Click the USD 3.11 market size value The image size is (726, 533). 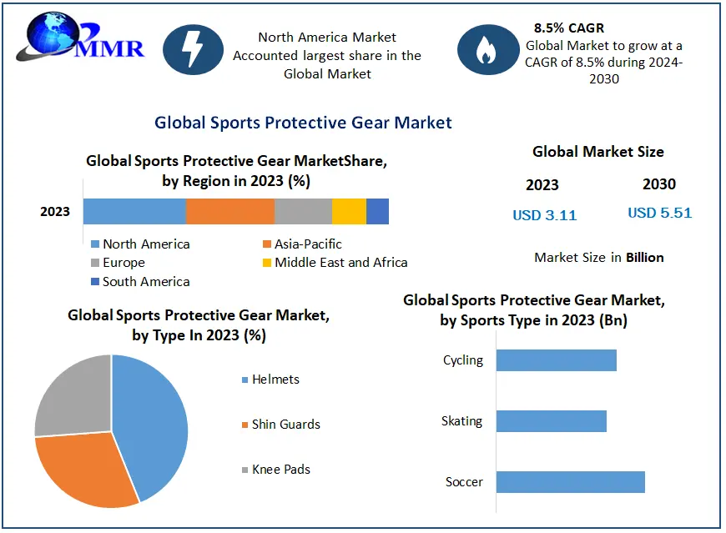pos(544,215)
